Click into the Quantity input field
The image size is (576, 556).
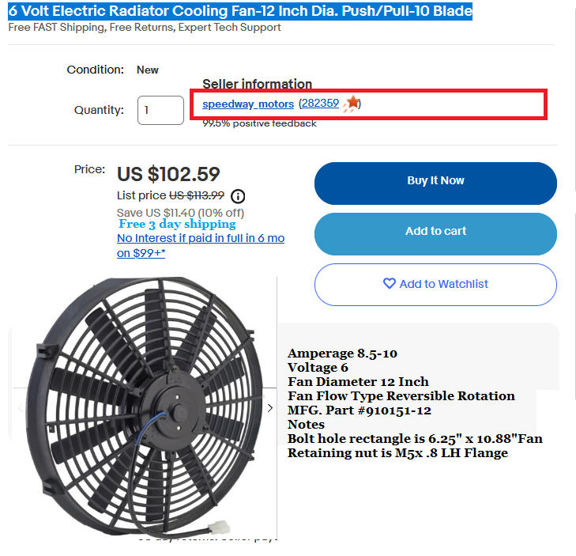coord(160,110)
